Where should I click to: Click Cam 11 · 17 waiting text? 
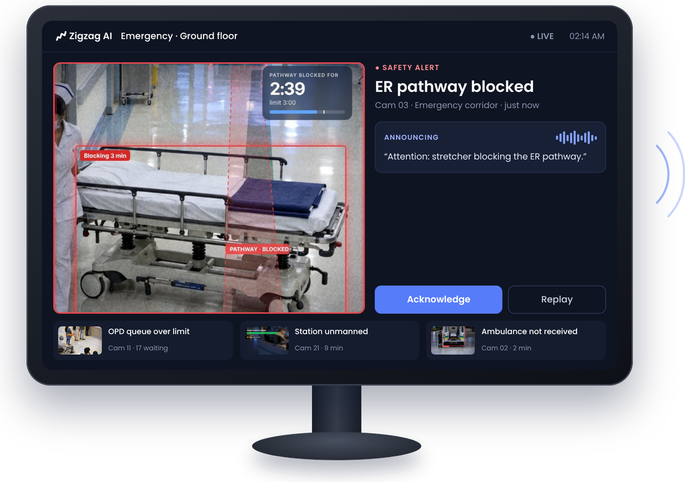(138, 348)
